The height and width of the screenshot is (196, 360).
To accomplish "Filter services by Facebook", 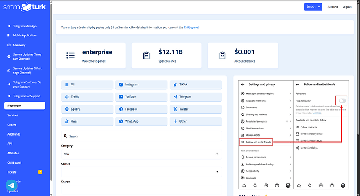I will pyautogui.click(x=141, y=109).
